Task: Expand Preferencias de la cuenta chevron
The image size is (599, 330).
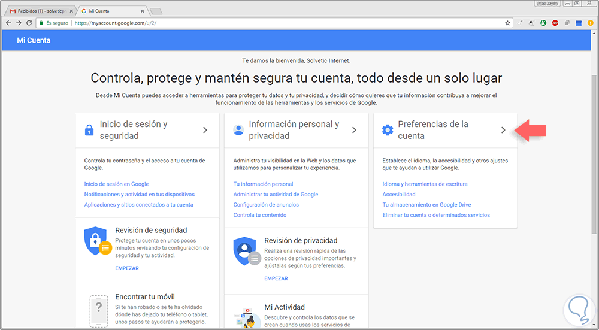Action: [x=503, y=130]
